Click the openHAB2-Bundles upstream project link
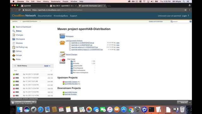The width and height of the screenshot is (202, 114). point(71,84)
